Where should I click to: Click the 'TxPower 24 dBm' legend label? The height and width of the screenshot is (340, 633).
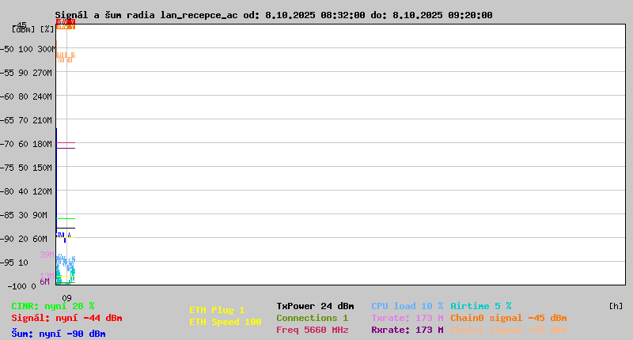pos(315,306)
